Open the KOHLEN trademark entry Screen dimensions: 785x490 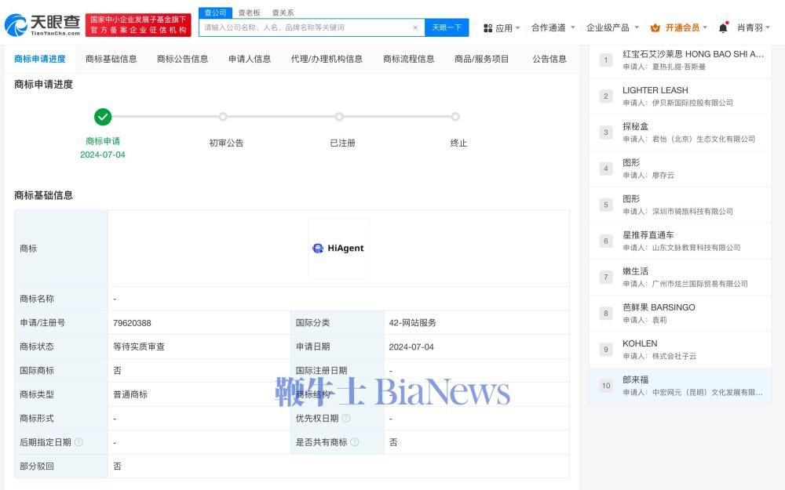[640, 343]
